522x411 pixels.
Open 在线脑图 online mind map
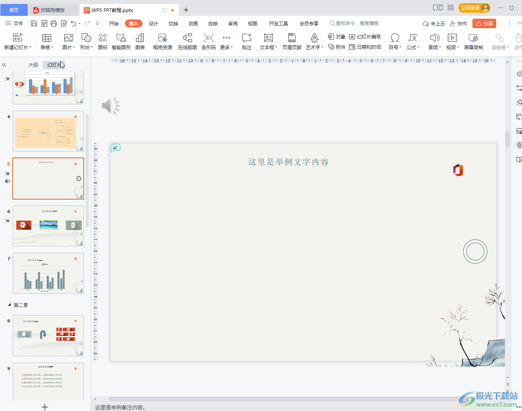[x=188, y=42]
